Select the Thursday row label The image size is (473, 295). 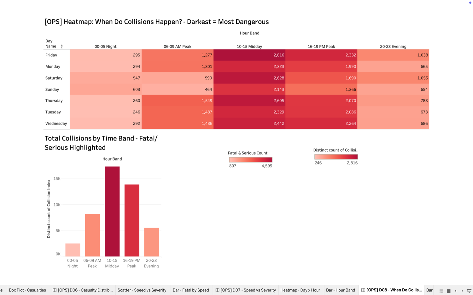coord(54,101)
